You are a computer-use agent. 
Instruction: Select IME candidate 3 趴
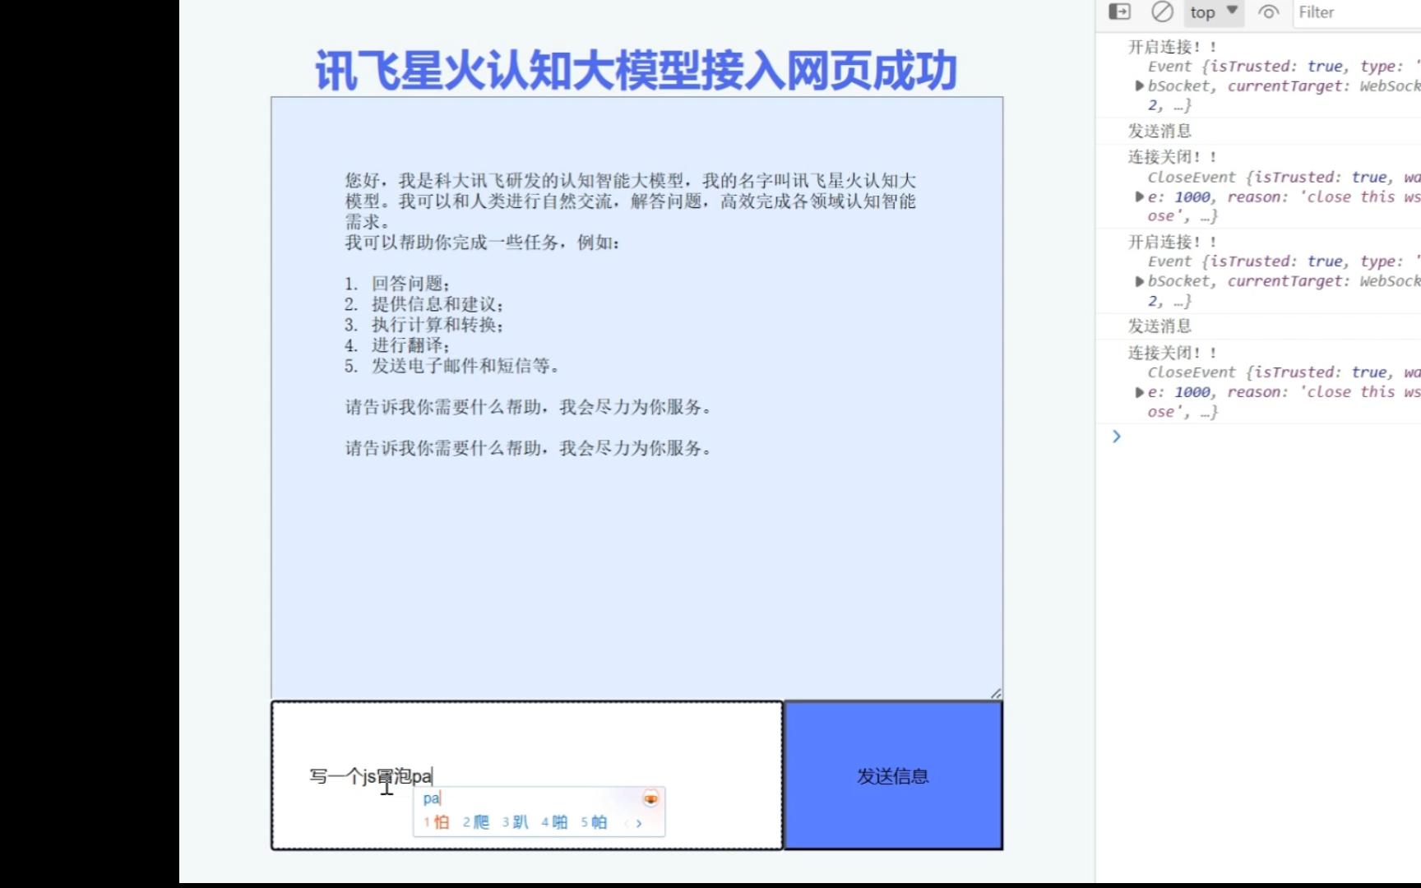coord(516,822)
